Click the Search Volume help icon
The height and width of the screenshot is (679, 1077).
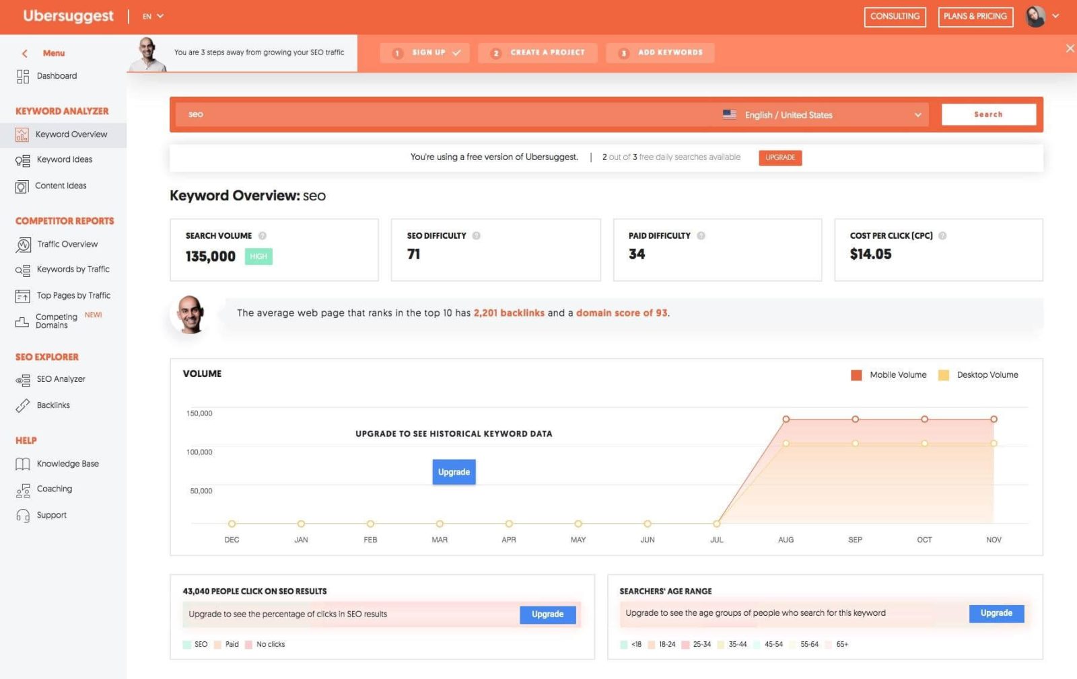pos(263,236)
